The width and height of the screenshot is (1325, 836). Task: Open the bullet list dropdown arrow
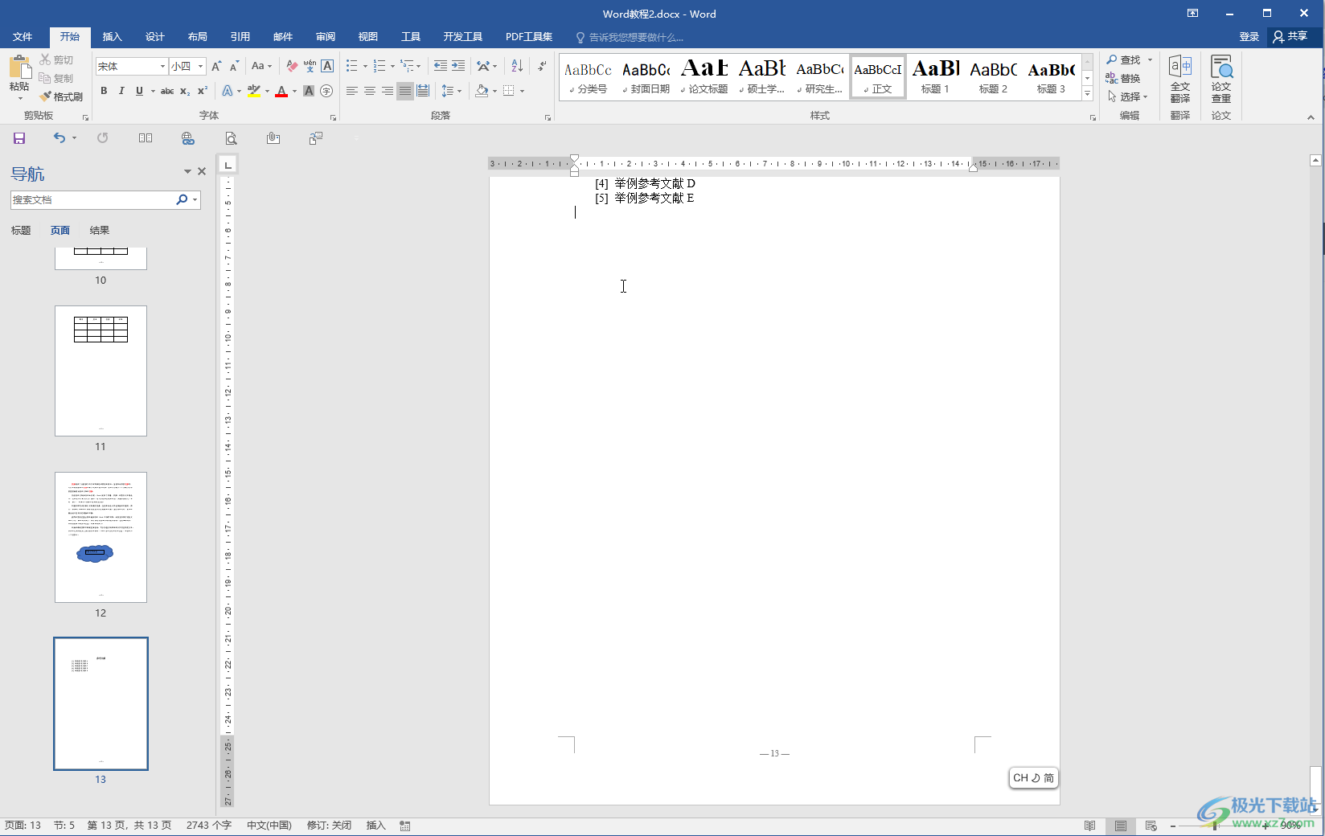coord(365,66)
